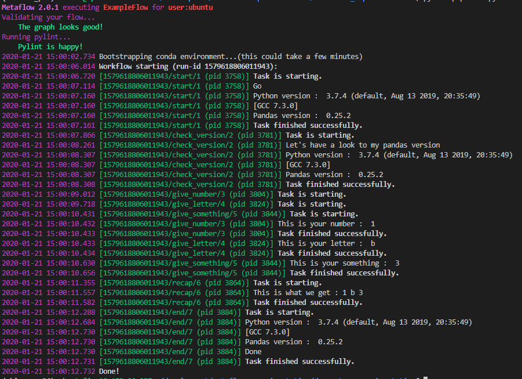Screen dimensions: 522x379
Task: Click the 'Go' output of start step
Action: coord(257,86)
